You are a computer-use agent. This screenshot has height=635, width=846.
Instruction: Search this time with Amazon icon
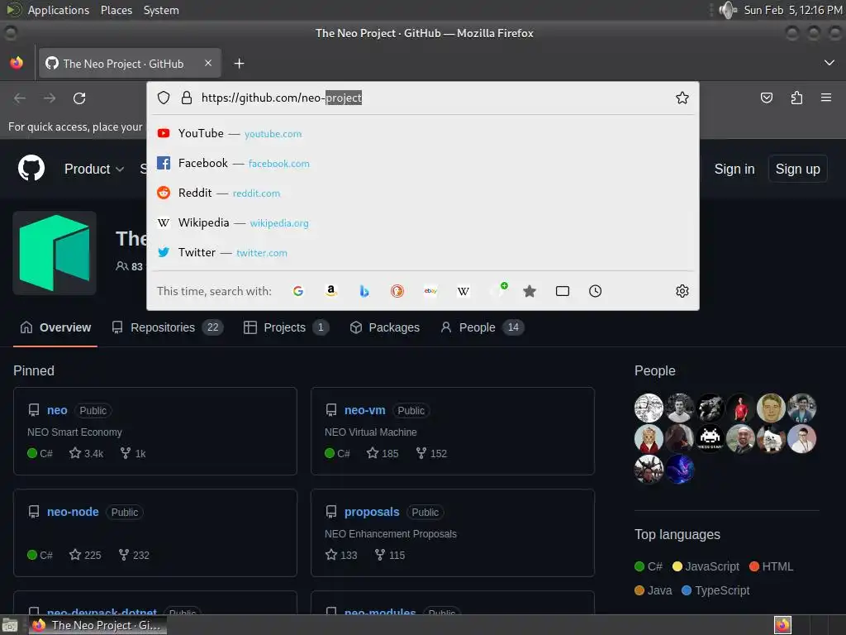(x=331, y=291)
